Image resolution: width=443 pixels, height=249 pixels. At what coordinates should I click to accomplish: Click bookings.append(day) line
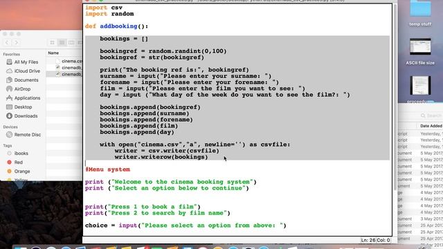137,132
